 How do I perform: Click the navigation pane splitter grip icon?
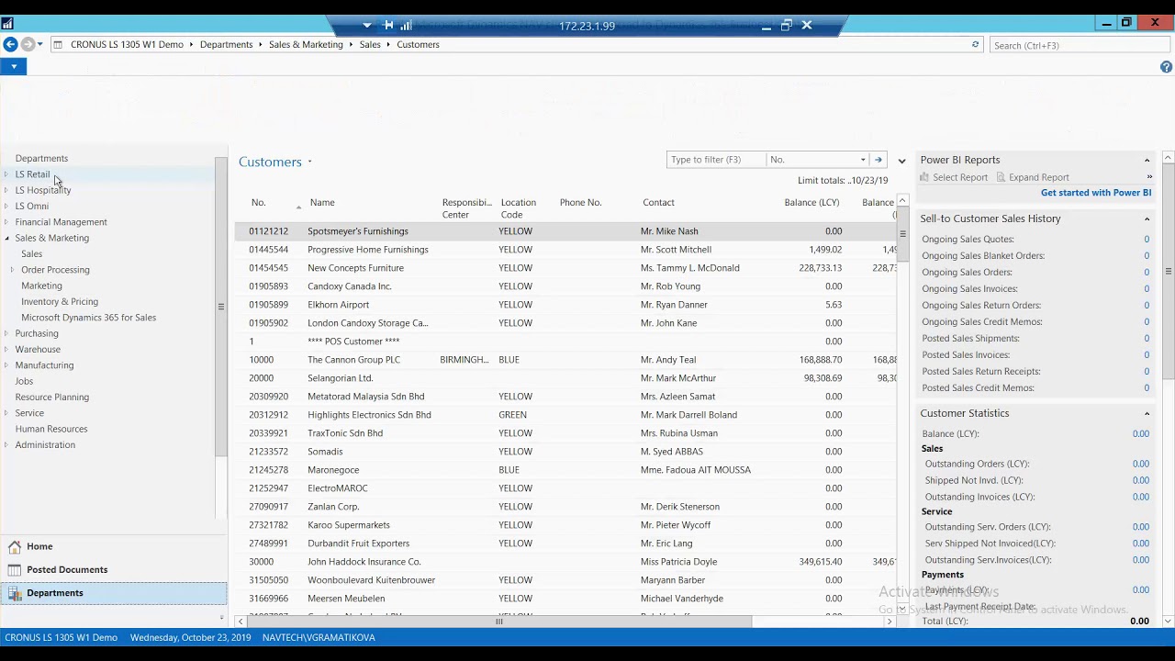[x=221, y=307]
